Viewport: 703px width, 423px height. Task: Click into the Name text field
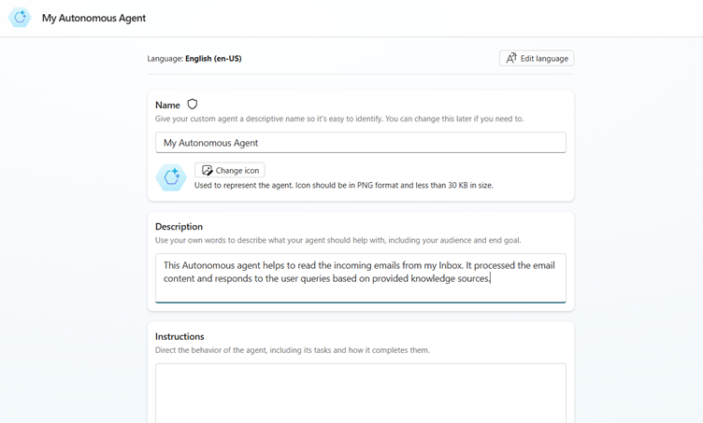pos(360,143)
